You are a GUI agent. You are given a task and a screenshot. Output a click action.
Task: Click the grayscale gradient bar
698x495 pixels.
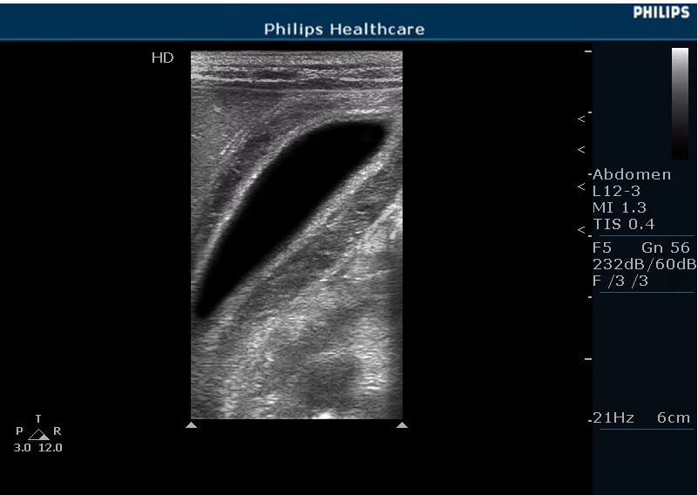[x=680, y=103]
